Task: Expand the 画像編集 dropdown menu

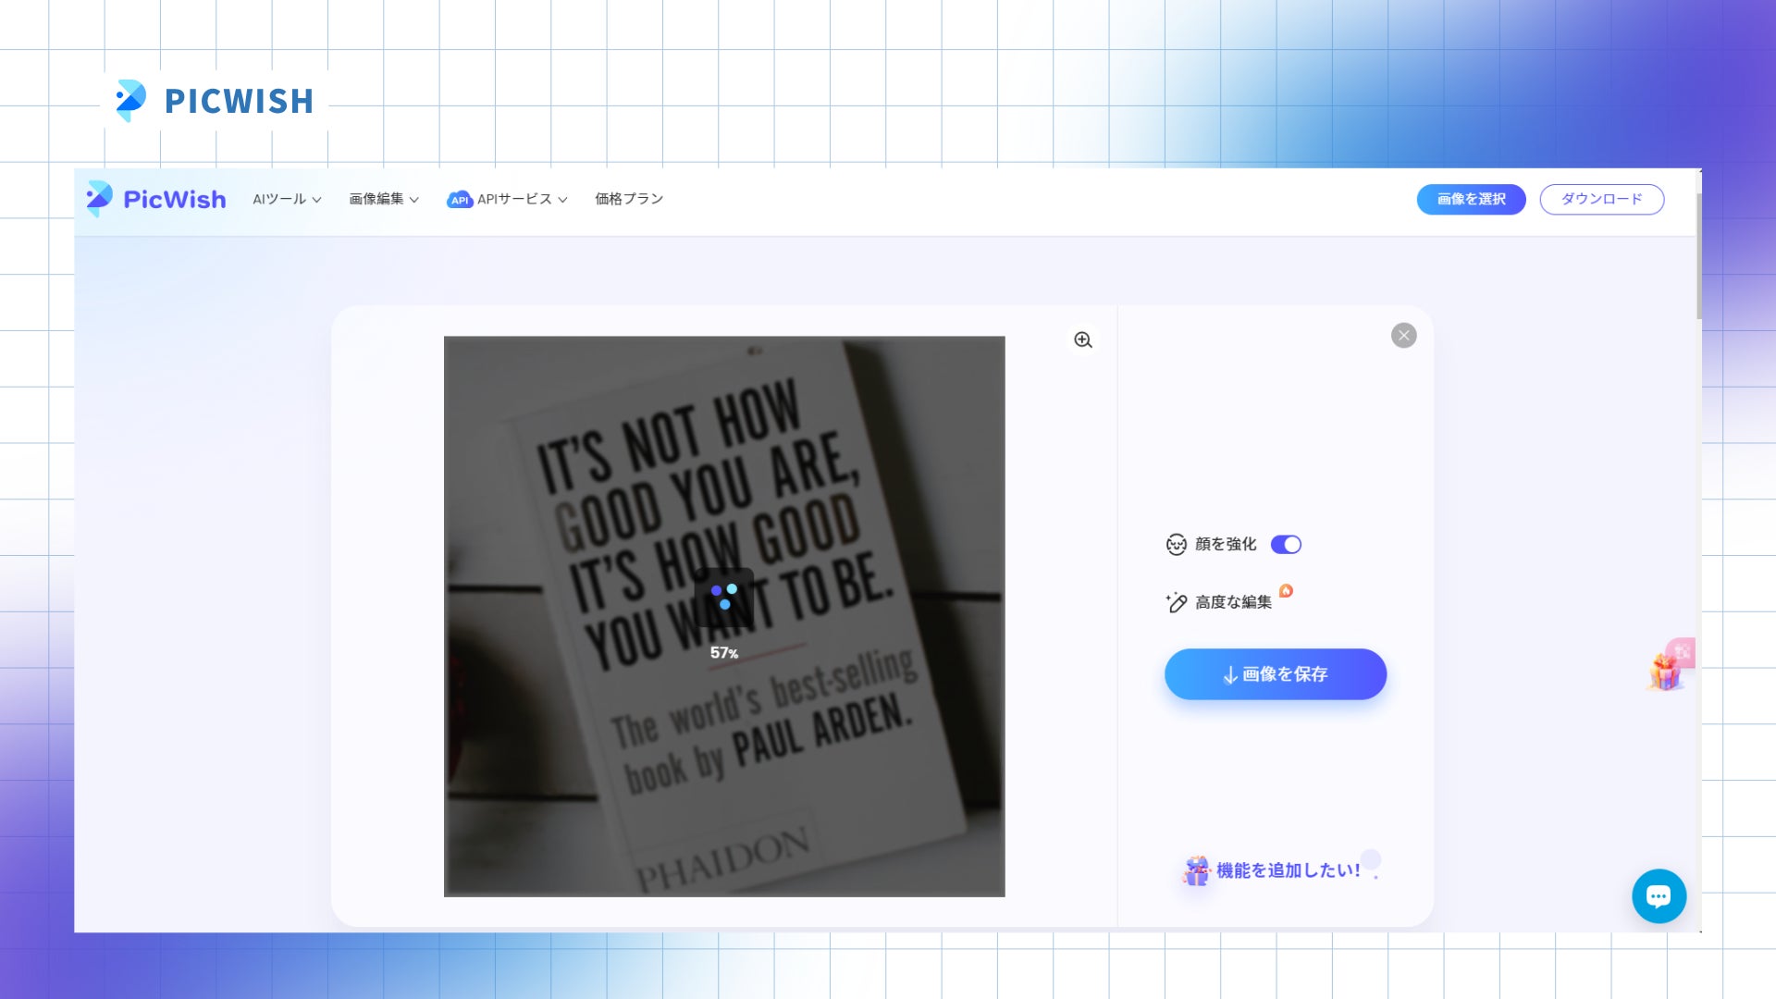Action: (x=383, y=199)
